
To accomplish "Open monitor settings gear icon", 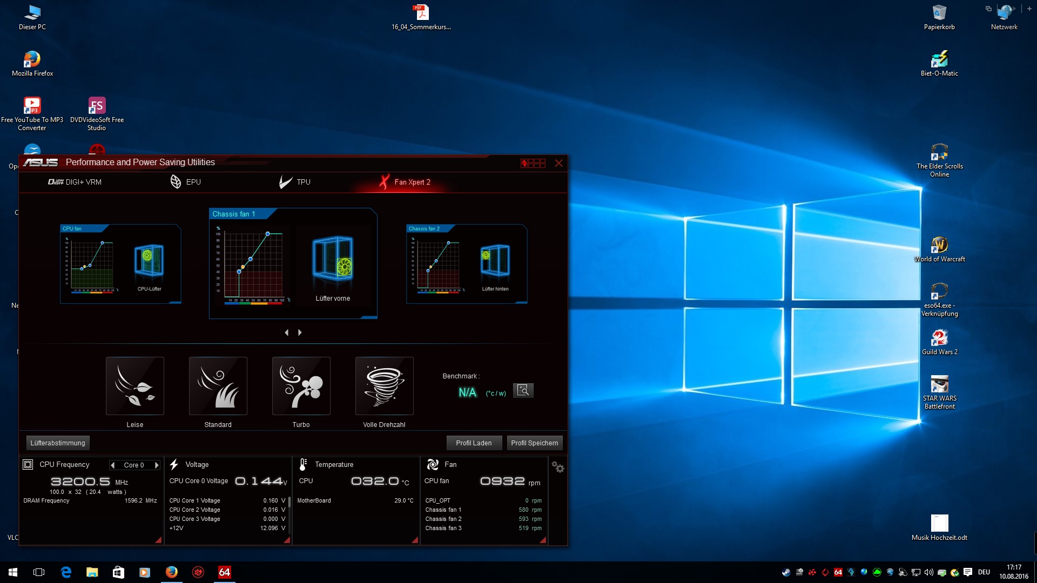I will pyautogui.click(x=558, y=467).
